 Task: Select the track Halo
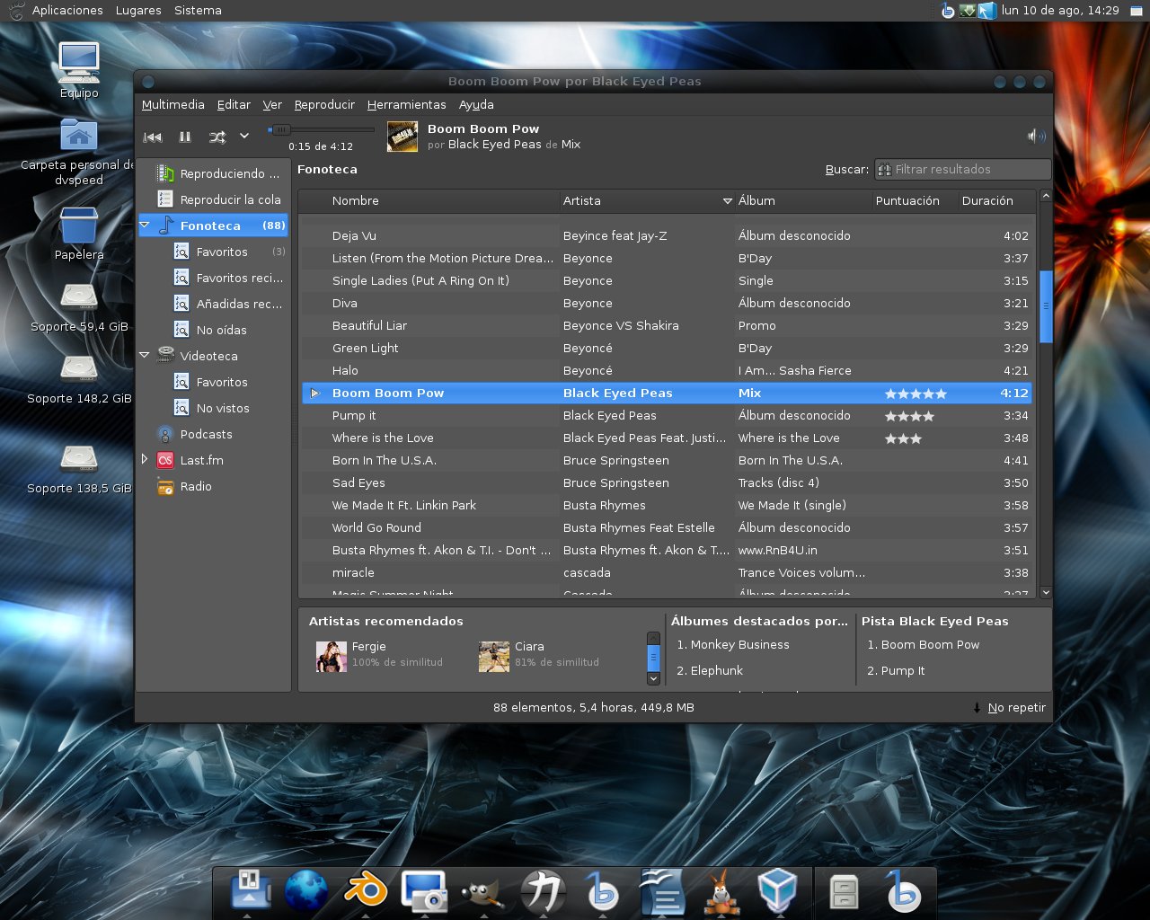668,370
